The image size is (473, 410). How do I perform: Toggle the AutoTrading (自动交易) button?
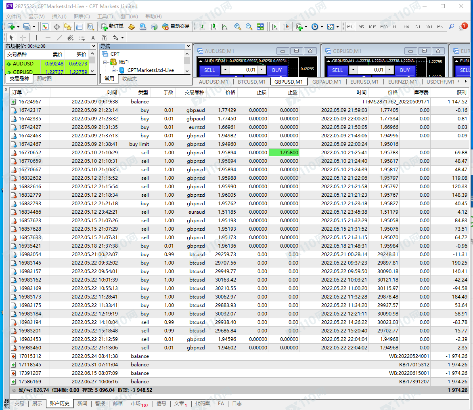(176, 27)
